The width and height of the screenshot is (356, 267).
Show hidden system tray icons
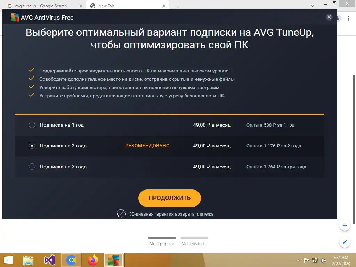coord(298,260)
